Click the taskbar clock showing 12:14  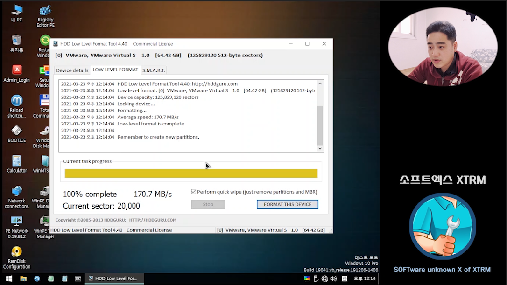tap(365, 278)
